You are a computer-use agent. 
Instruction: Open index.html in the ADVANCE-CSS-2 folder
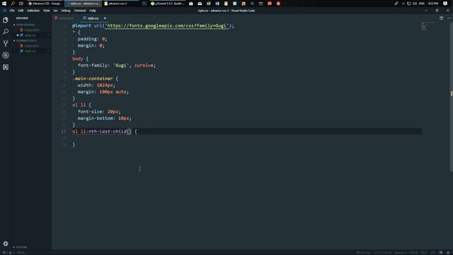coord(31,45)
